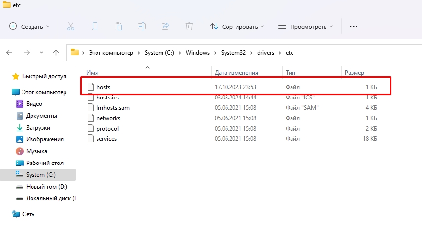Go back with the left arrow

pos(9,53)
